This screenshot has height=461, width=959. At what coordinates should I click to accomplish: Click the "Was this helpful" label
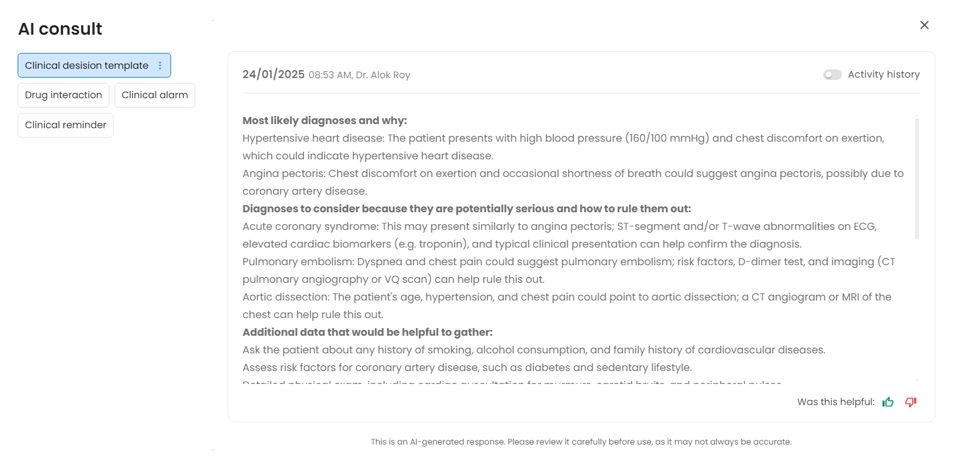[836, 402]
